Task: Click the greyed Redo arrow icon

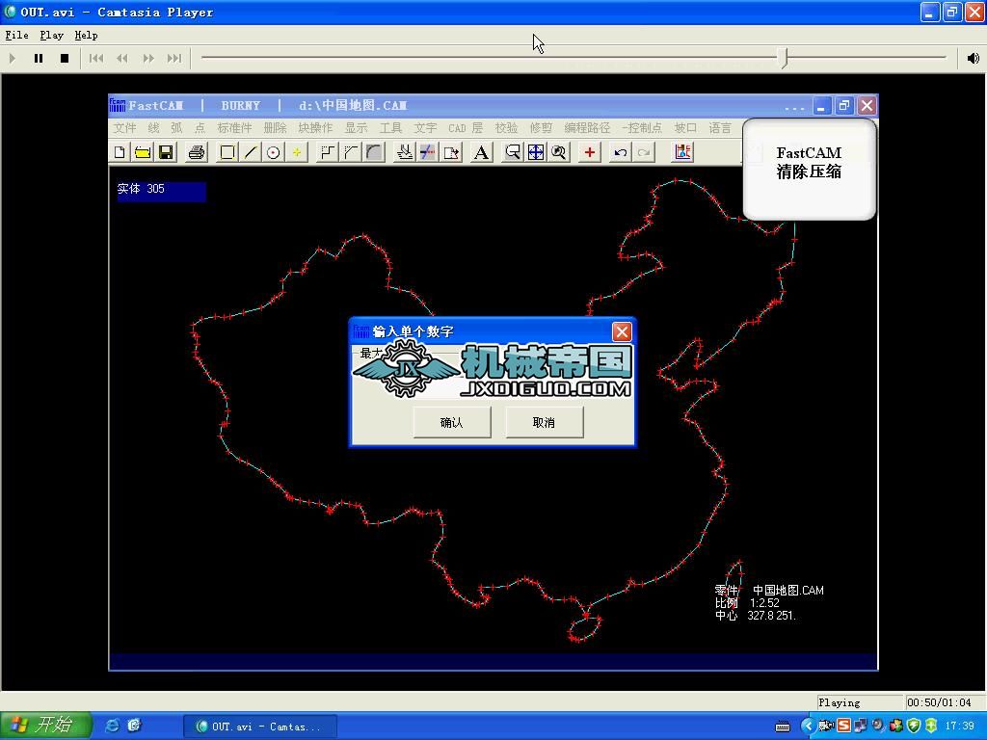Action: tap(644, 151)
